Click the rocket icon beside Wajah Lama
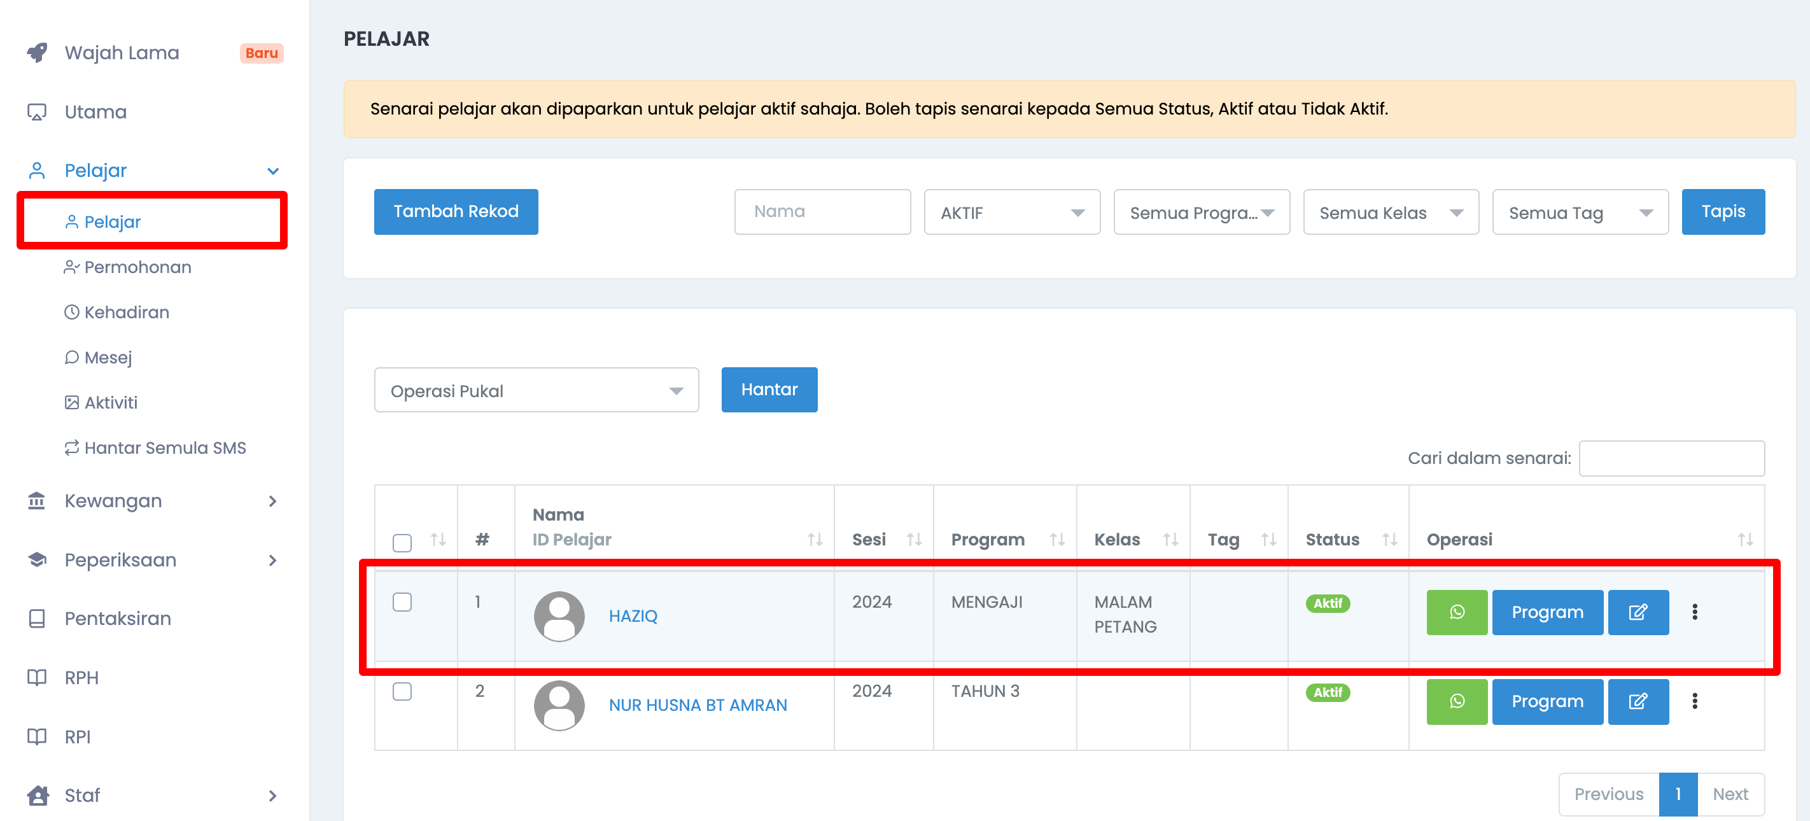1810x821 pixels. [38, 53]
